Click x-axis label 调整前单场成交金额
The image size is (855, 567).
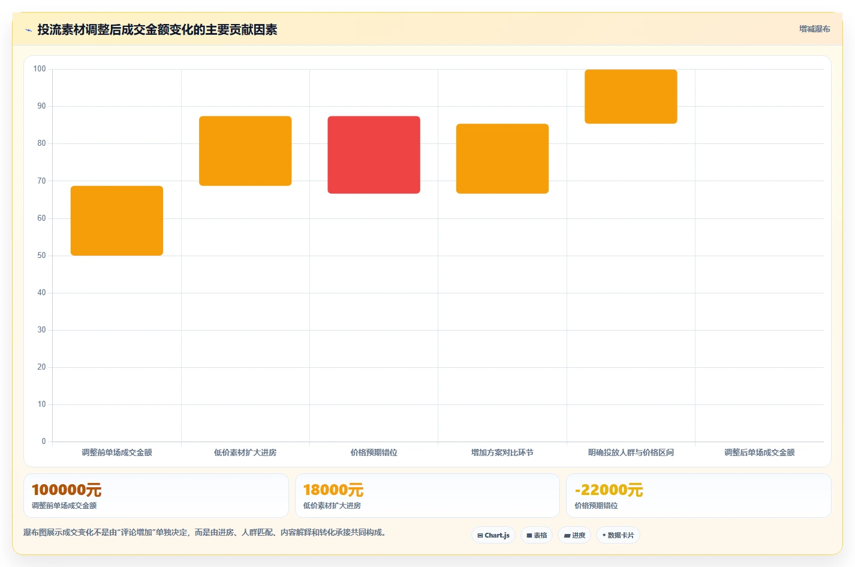117,452
